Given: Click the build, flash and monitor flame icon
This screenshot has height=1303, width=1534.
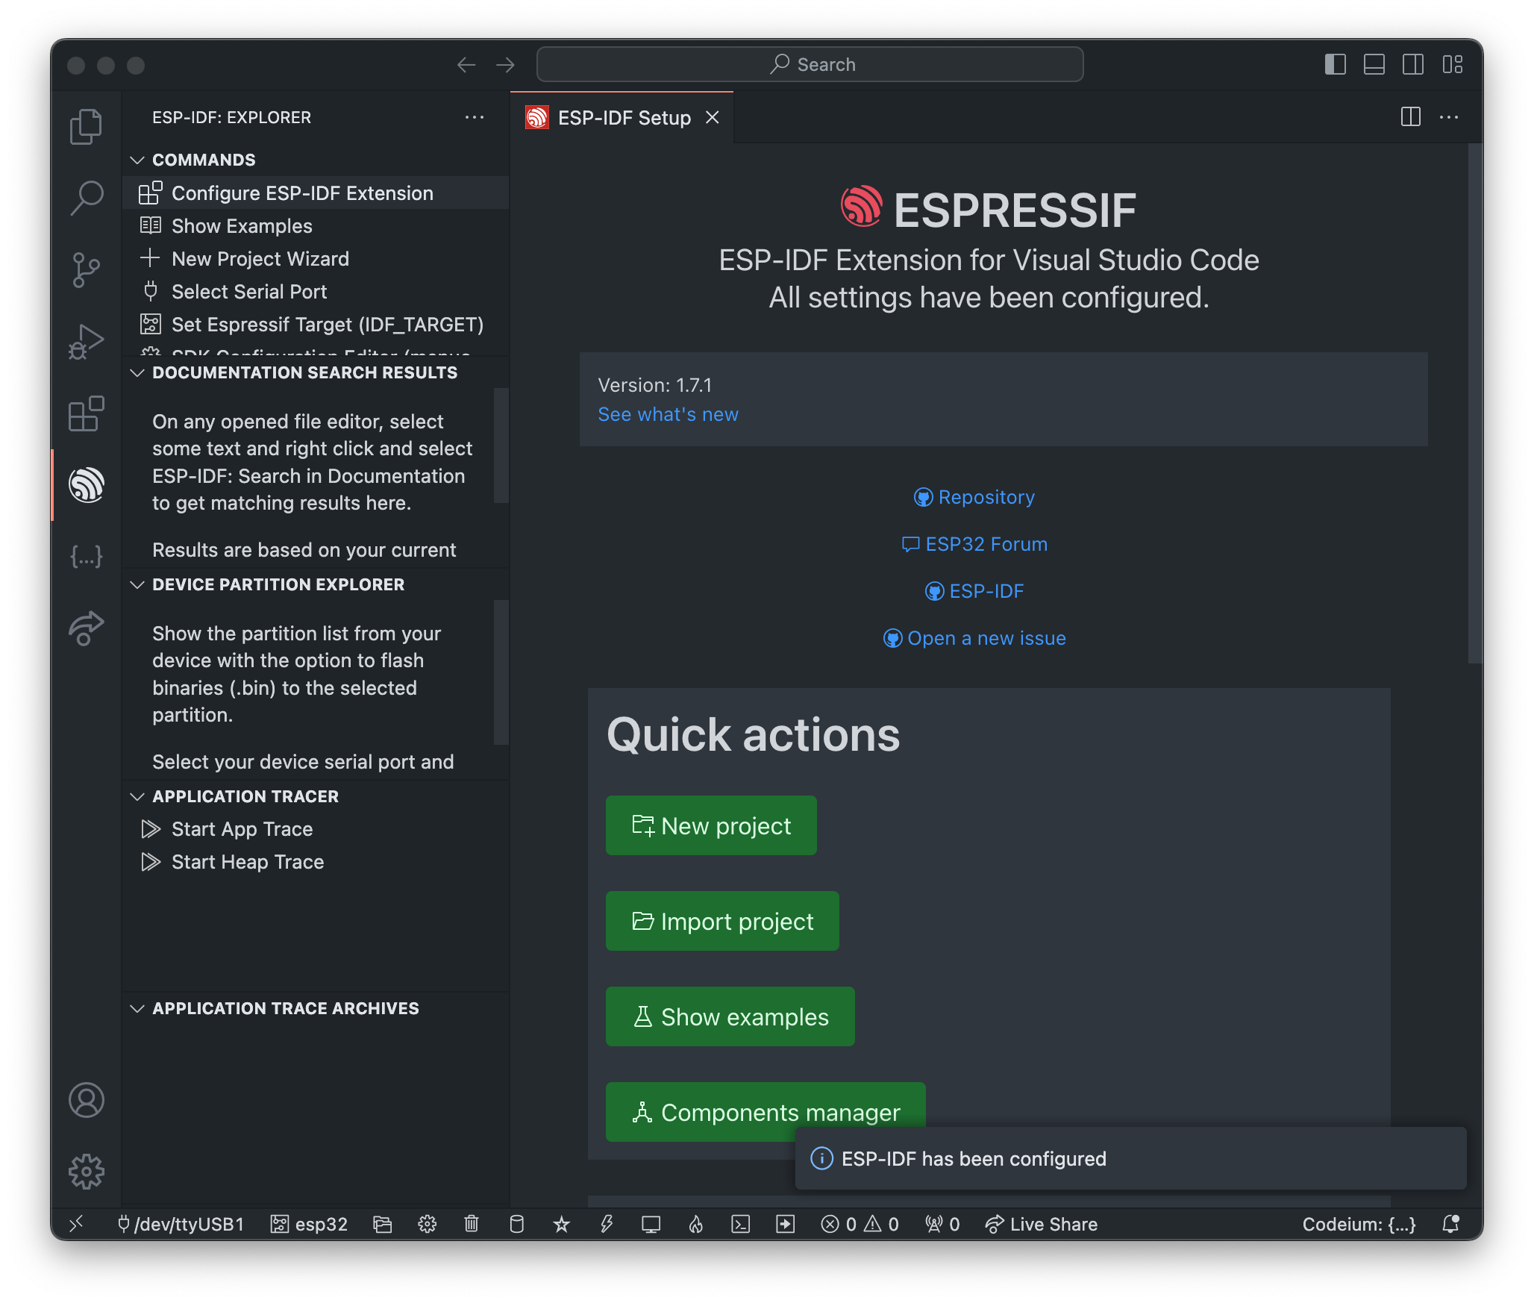Looking at the screenshot, I should pos(696,1224).
